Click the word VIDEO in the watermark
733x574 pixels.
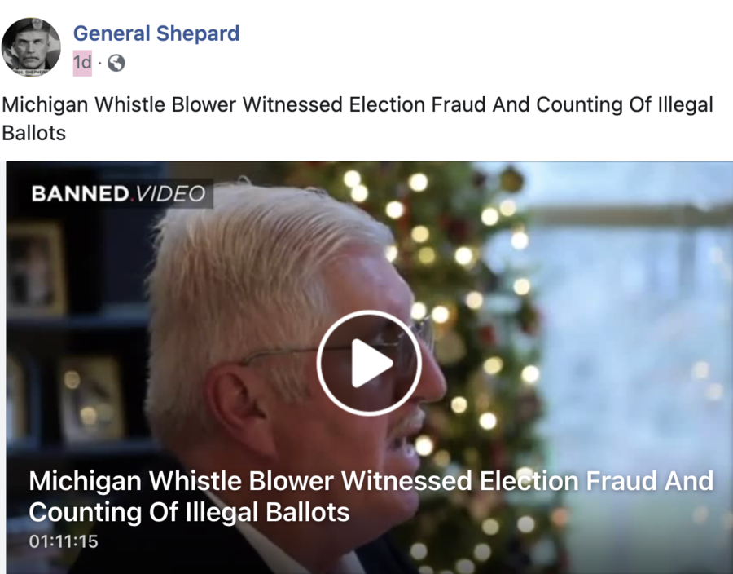coord(171,194)
